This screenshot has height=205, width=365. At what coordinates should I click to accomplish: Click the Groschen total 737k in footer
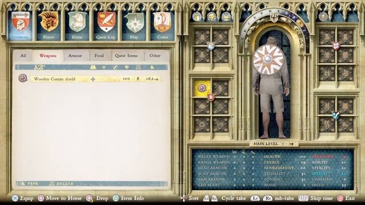[x=30, y=183]
